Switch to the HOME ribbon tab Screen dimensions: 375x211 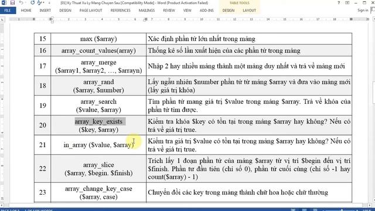(x=26, y=11)
